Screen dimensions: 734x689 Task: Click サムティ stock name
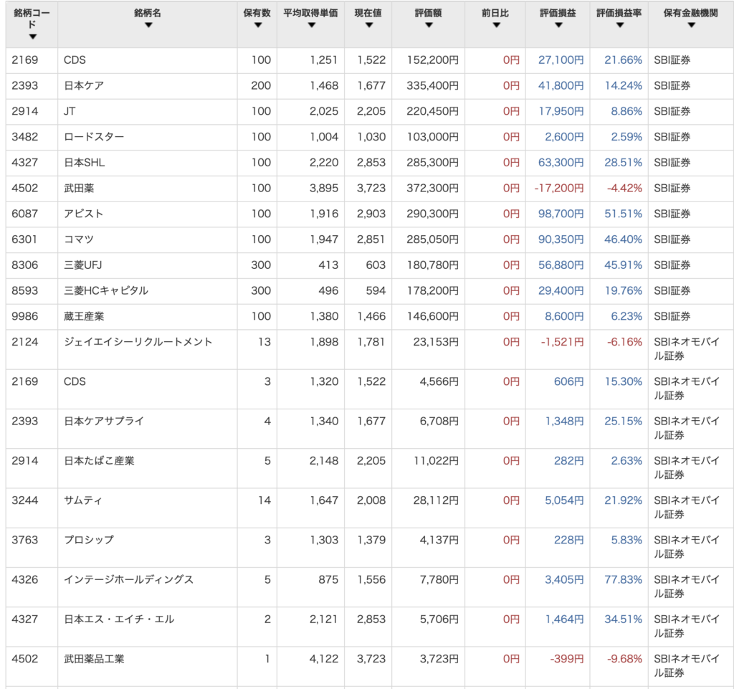coord(83,500)
